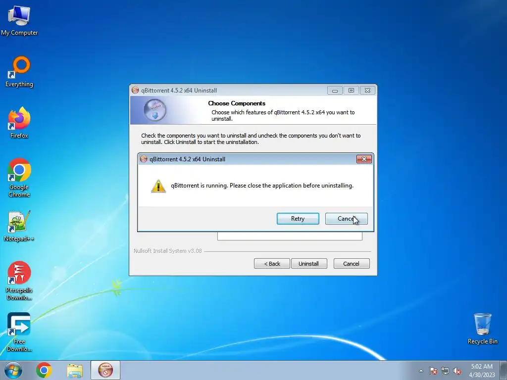
Task: Click the qBittorrent is running message
Action: [x=262, y=186]
